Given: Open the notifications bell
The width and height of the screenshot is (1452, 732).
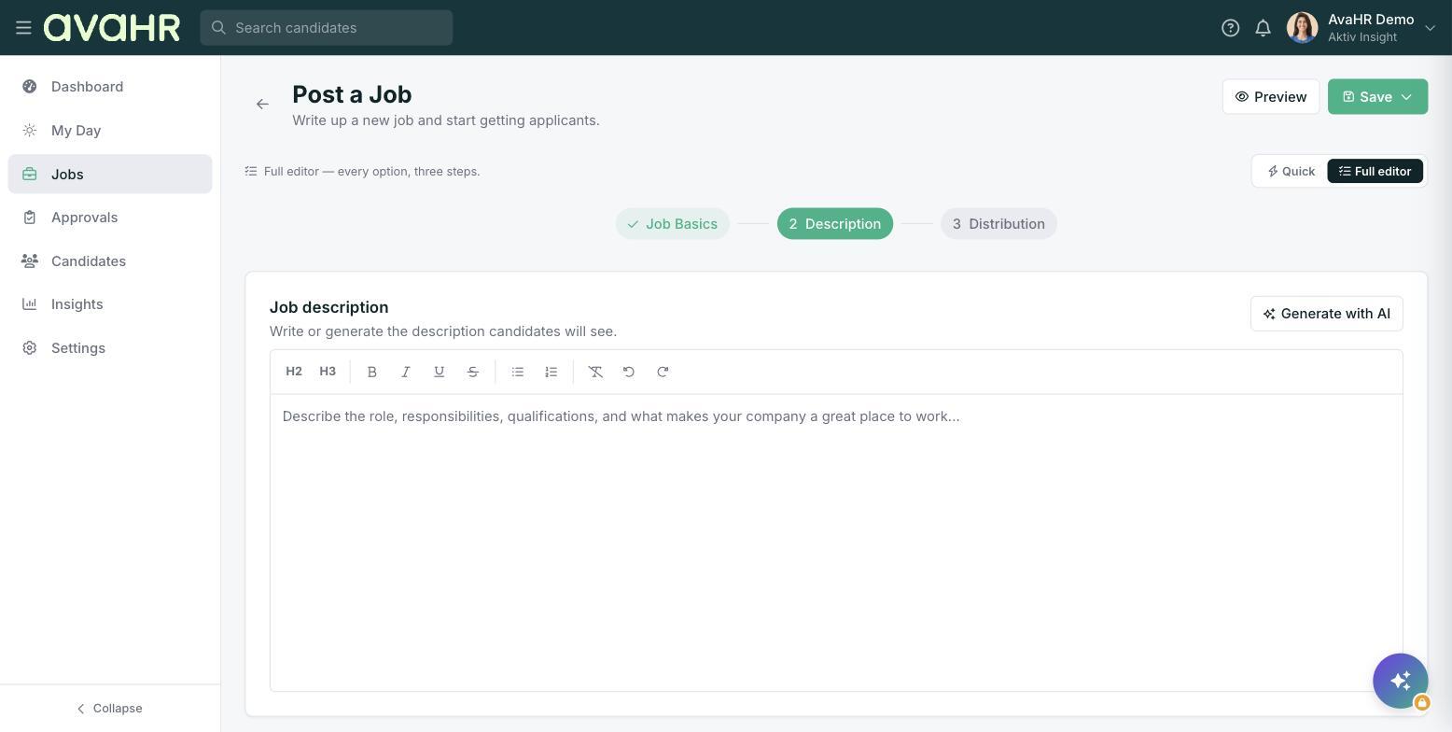Looking at the screenshot, I should [1263, 28].
